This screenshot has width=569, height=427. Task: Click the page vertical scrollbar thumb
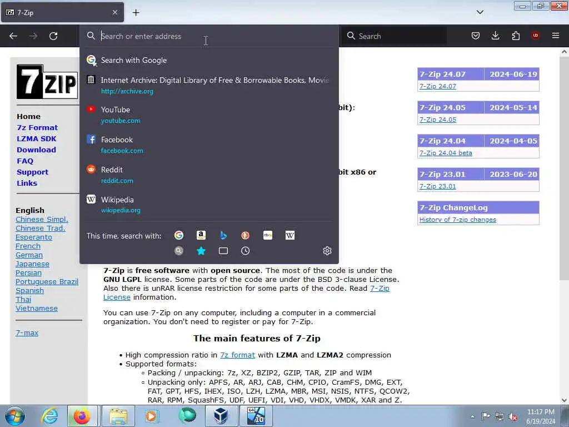click(x=564, y=168)
